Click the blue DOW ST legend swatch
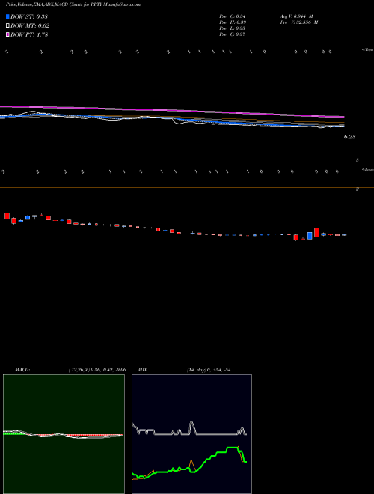This screenshot has height=494, width=374. pos(7,16)
